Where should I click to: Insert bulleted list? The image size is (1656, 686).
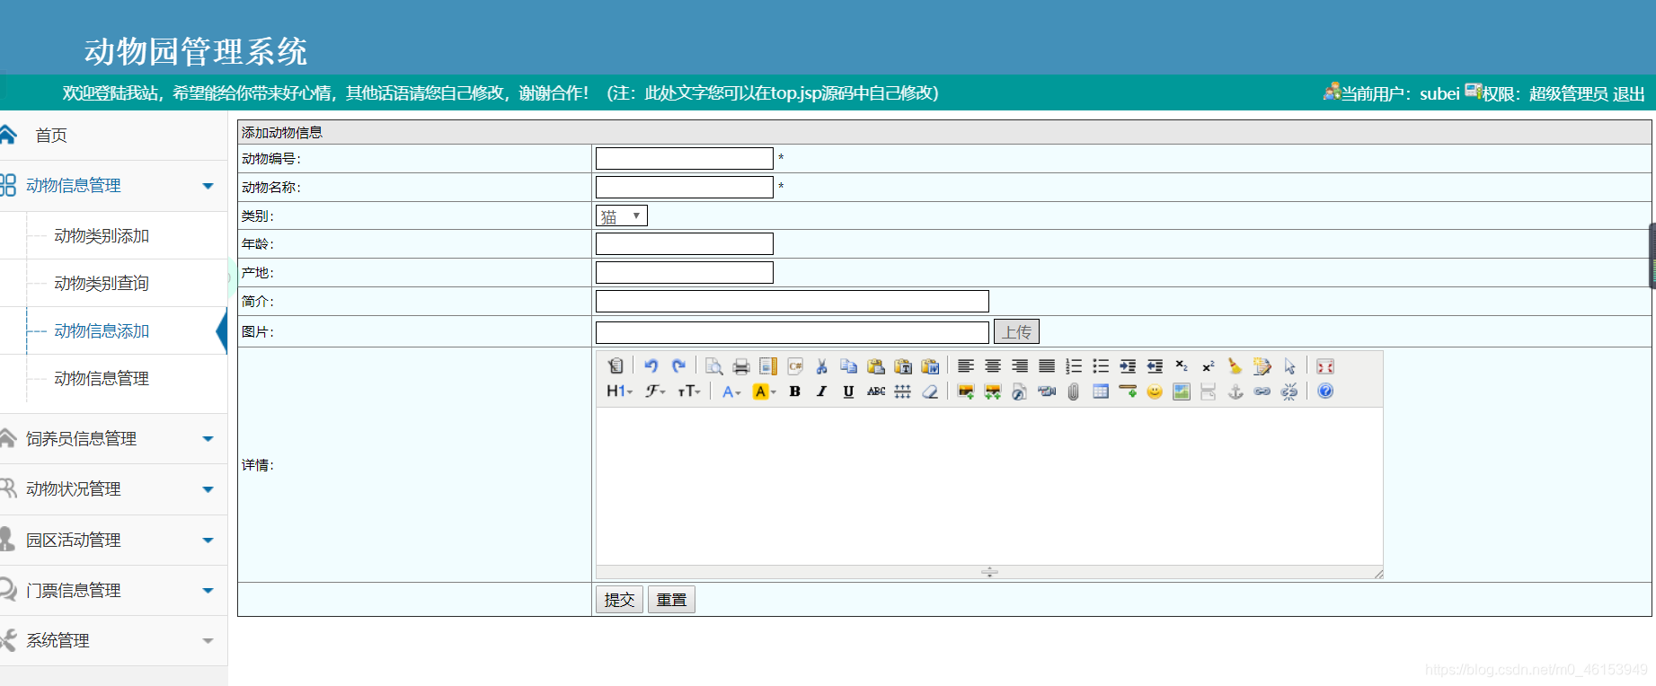tap(1101, 366)
